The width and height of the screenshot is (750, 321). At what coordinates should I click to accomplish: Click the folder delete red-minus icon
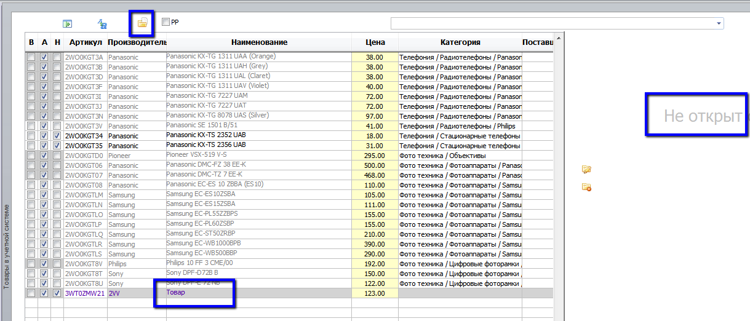586,187
